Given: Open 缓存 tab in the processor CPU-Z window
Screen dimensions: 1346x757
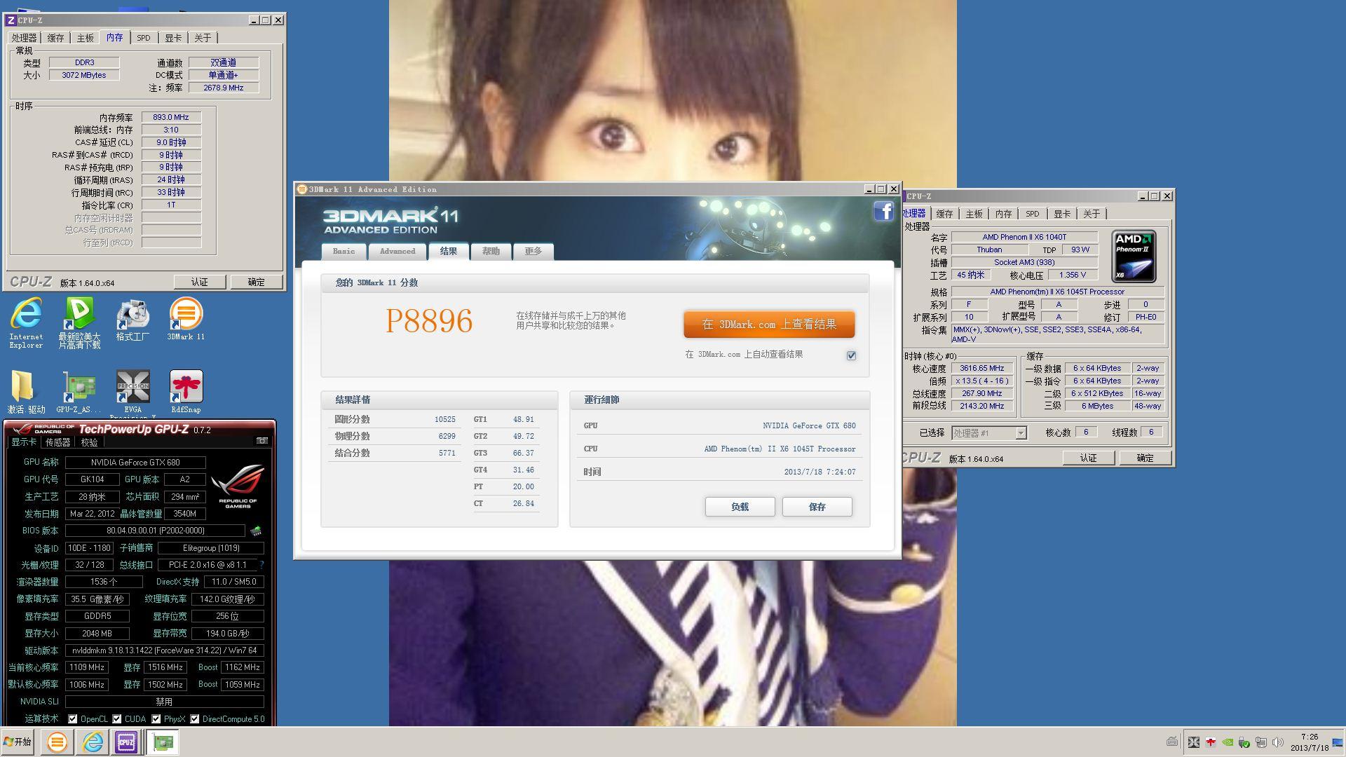Looking at the screenshot, I should [x=944, y=214].
